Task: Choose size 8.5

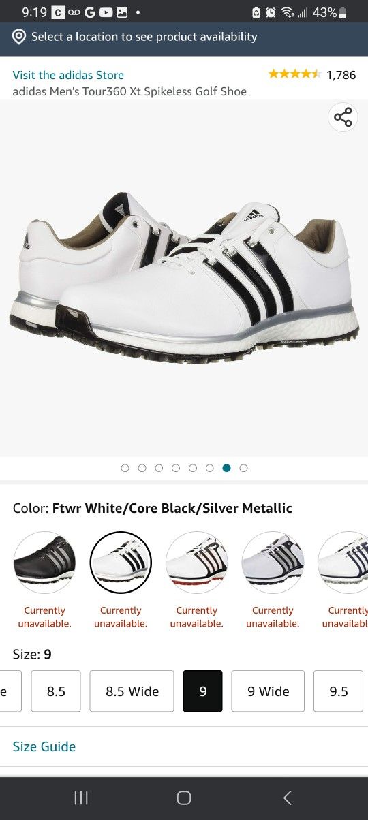Action: point(56,691)
